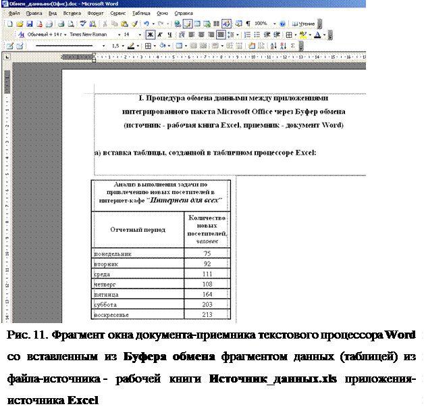Click the table cell 'понедельник'
Viewport: 424px width, 415px height.
pos(138,253)
